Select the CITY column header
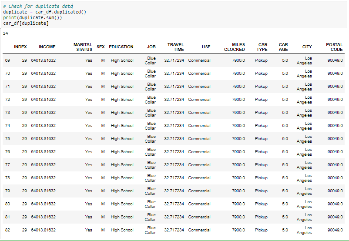The image size is (349, 241). 307,47
